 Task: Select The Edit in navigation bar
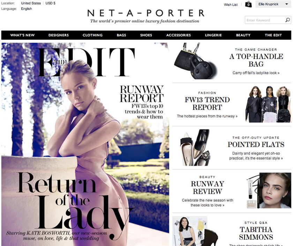273,35
